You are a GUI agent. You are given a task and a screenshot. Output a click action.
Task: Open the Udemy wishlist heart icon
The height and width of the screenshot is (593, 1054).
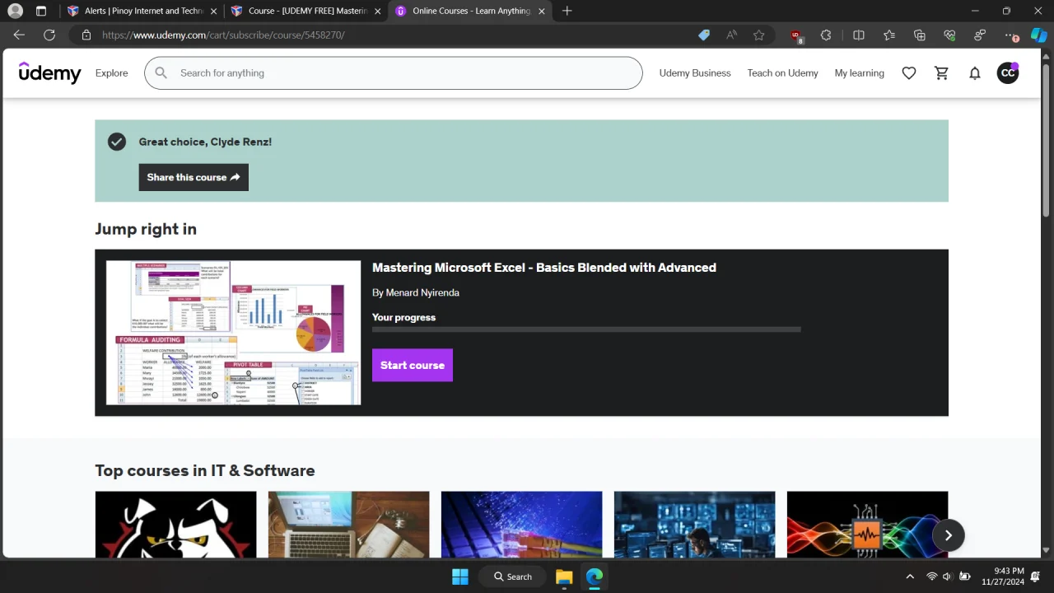pos(909,73)
